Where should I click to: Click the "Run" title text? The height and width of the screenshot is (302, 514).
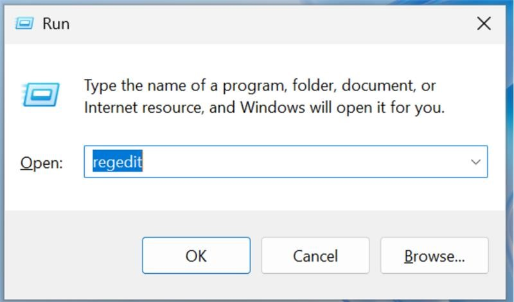coord(56,24)
